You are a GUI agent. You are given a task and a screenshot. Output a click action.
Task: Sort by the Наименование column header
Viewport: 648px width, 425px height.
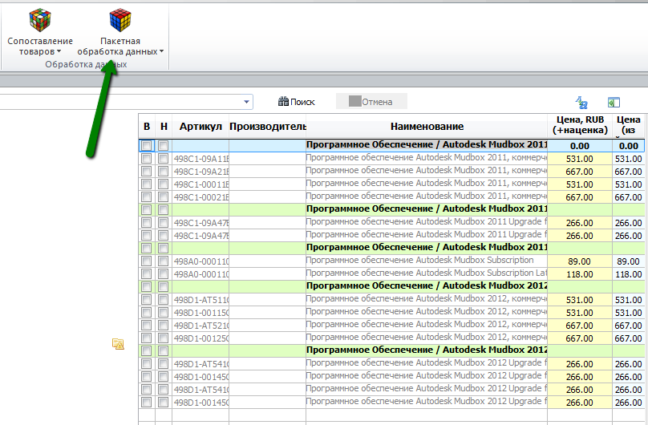[427, 127]
